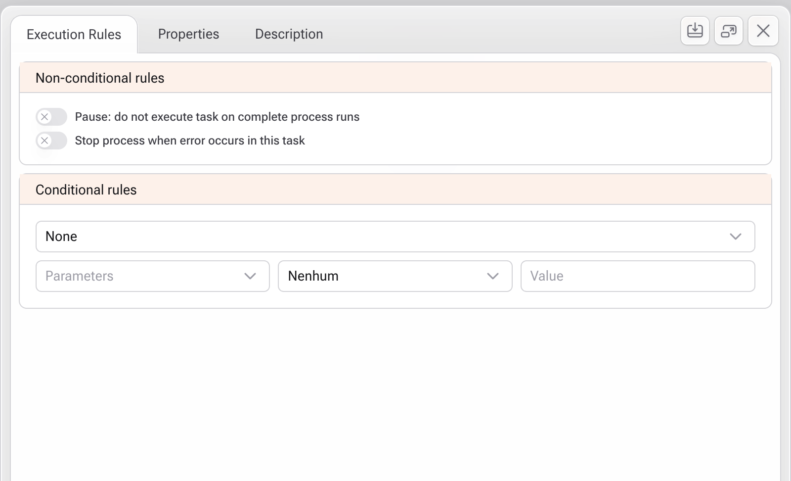Close the panel with the X icon
The height and width of the screenshot is (481, 791).
[763, 31]
